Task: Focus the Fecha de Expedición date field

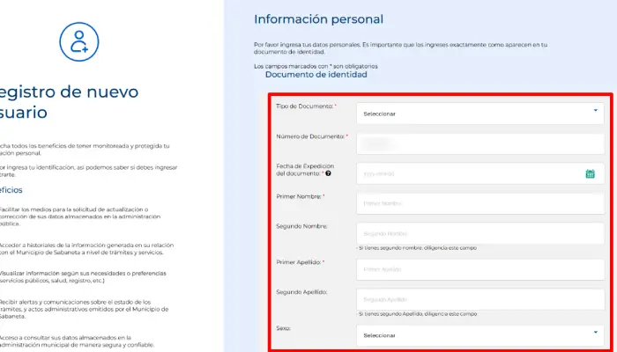Action: (x=480, y=173)
